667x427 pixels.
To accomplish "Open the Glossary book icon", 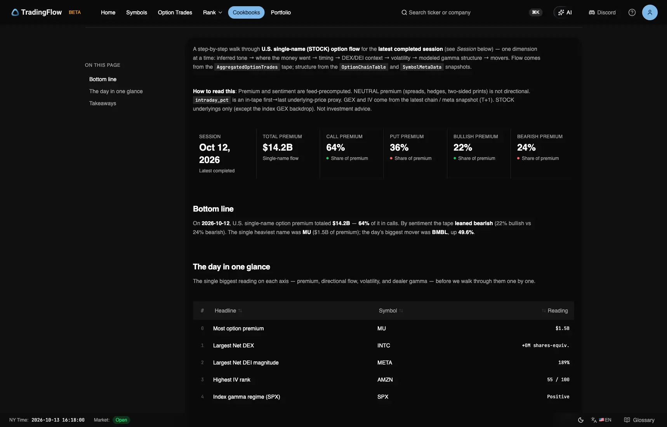I will (x=627, y=420).
